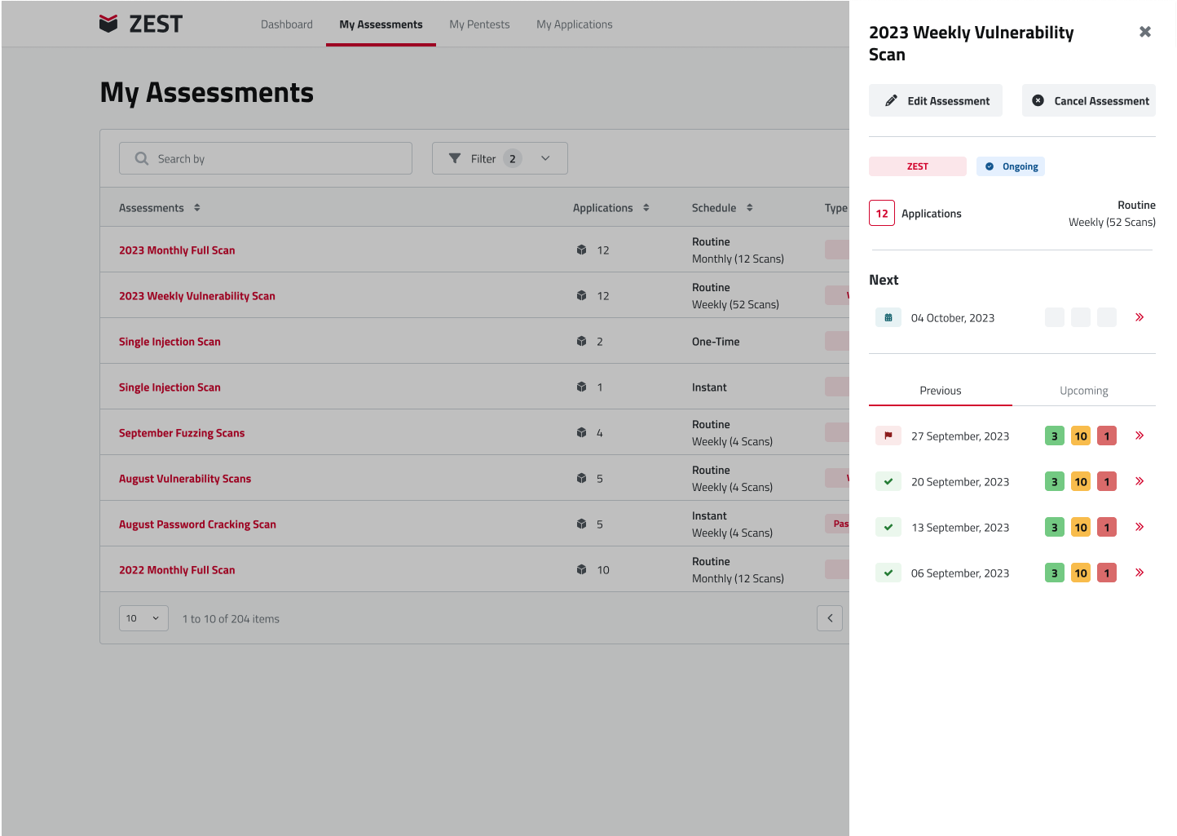Click the applications icon next to 2023 Monthly Full Scan
This screenshot has width=1177, height=836.
pyautogui.click(x=581, y=250)
